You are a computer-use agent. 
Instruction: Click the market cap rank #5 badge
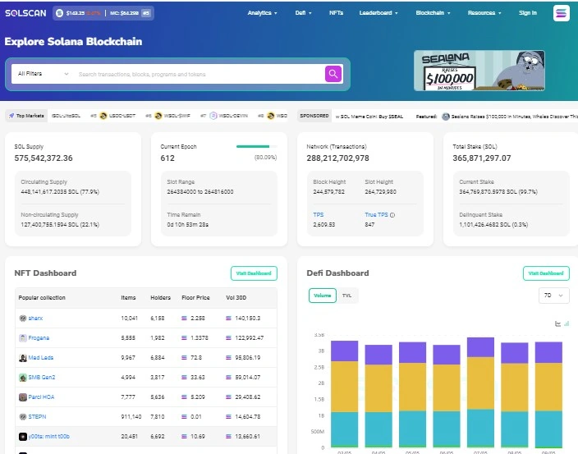pos(146,13)
